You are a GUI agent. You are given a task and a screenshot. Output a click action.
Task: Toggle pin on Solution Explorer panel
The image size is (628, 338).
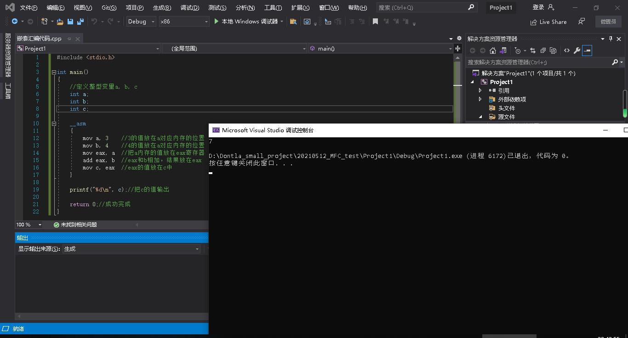coord(611,39)
